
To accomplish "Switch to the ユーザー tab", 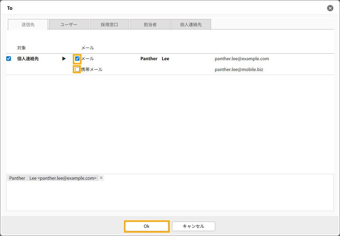I will pos(69,25).
